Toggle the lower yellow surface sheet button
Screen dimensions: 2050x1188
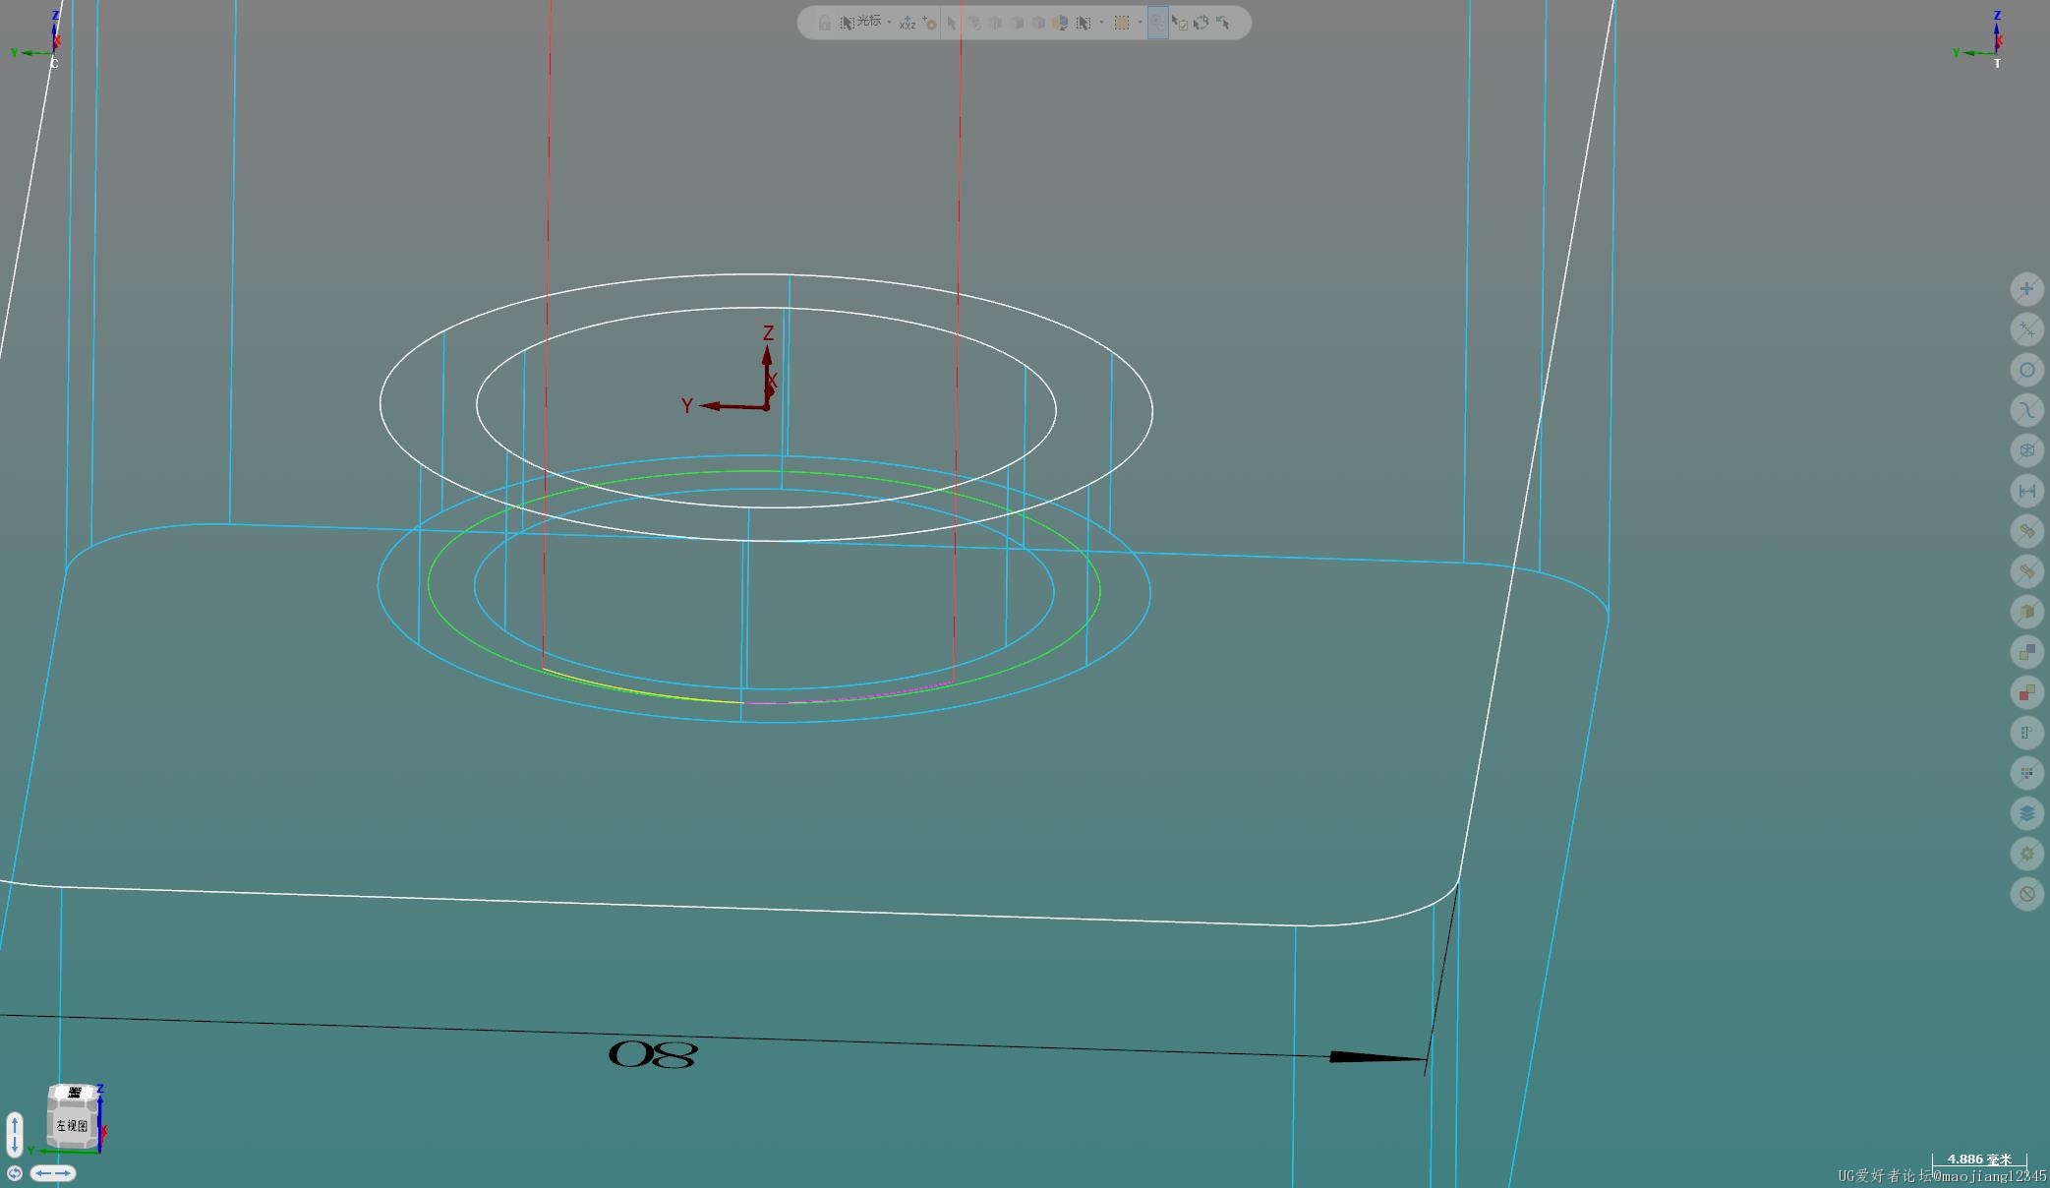[x=2026, y=571]
